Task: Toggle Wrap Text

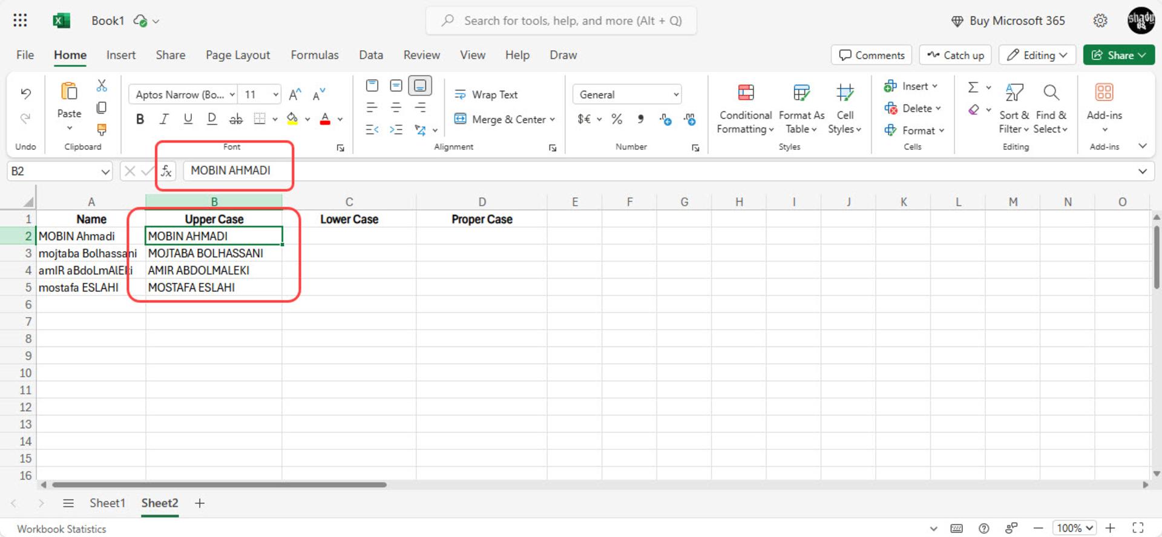Action: 486,94
